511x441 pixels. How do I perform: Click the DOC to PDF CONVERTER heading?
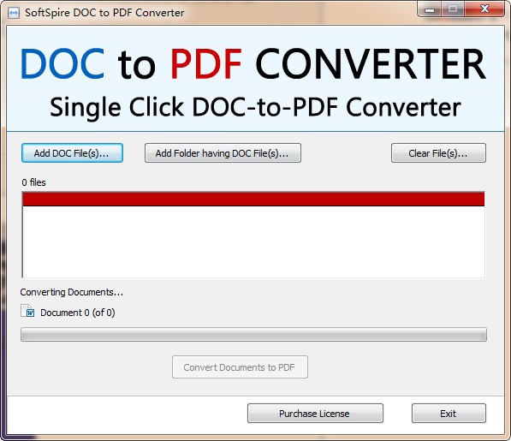[253, 64]
